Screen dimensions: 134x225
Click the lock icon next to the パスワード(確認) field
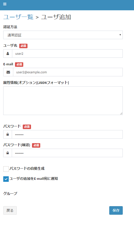click(x=7, y=153)
